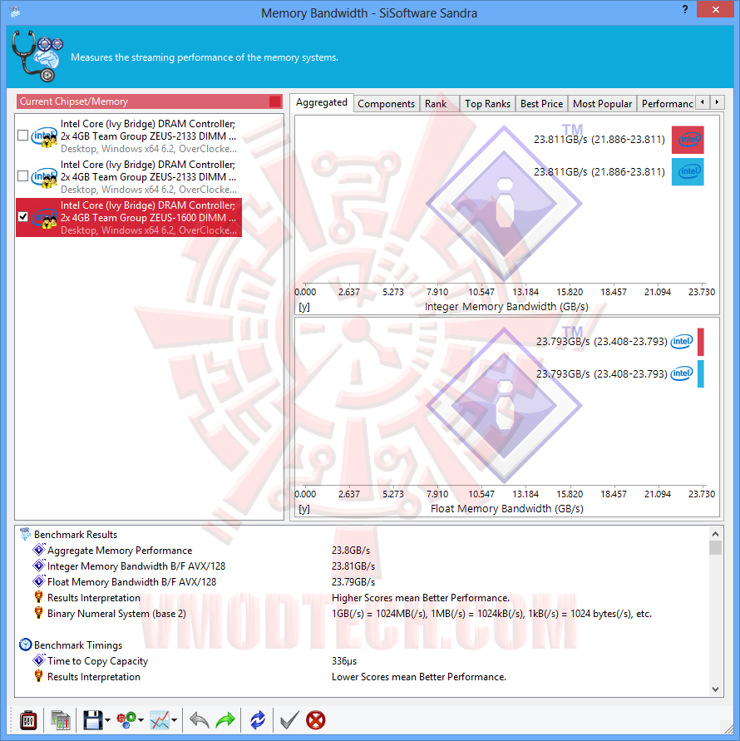Click the 23.8GB/s aggregate value
Screen dimensions: 740x741
351,551
